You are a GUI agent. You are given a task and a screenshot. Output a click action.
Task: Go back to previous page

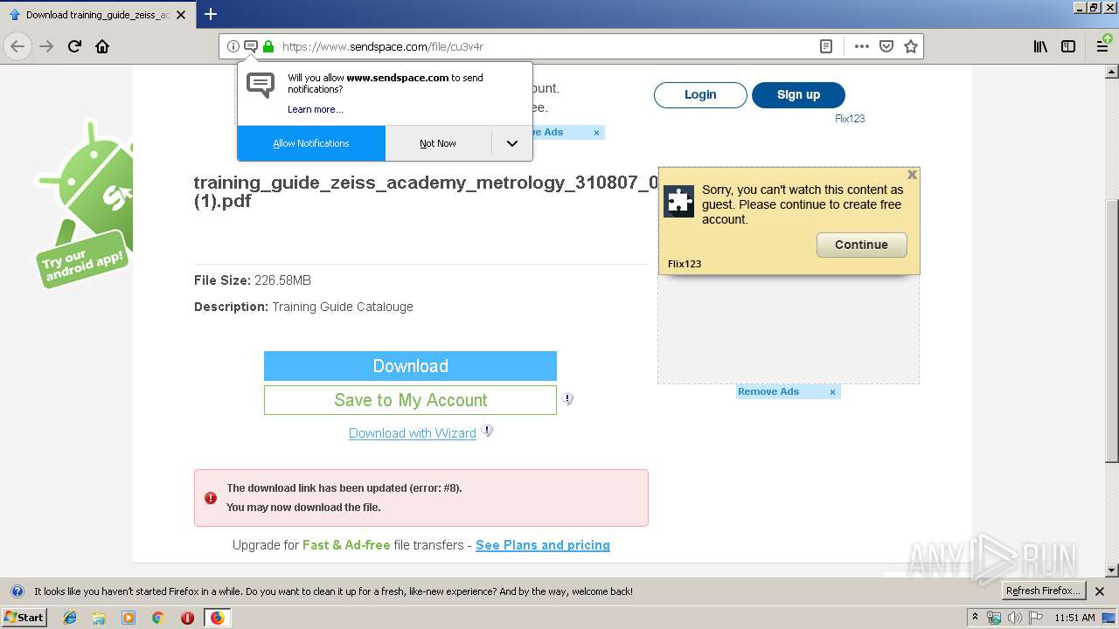[17, 46]
